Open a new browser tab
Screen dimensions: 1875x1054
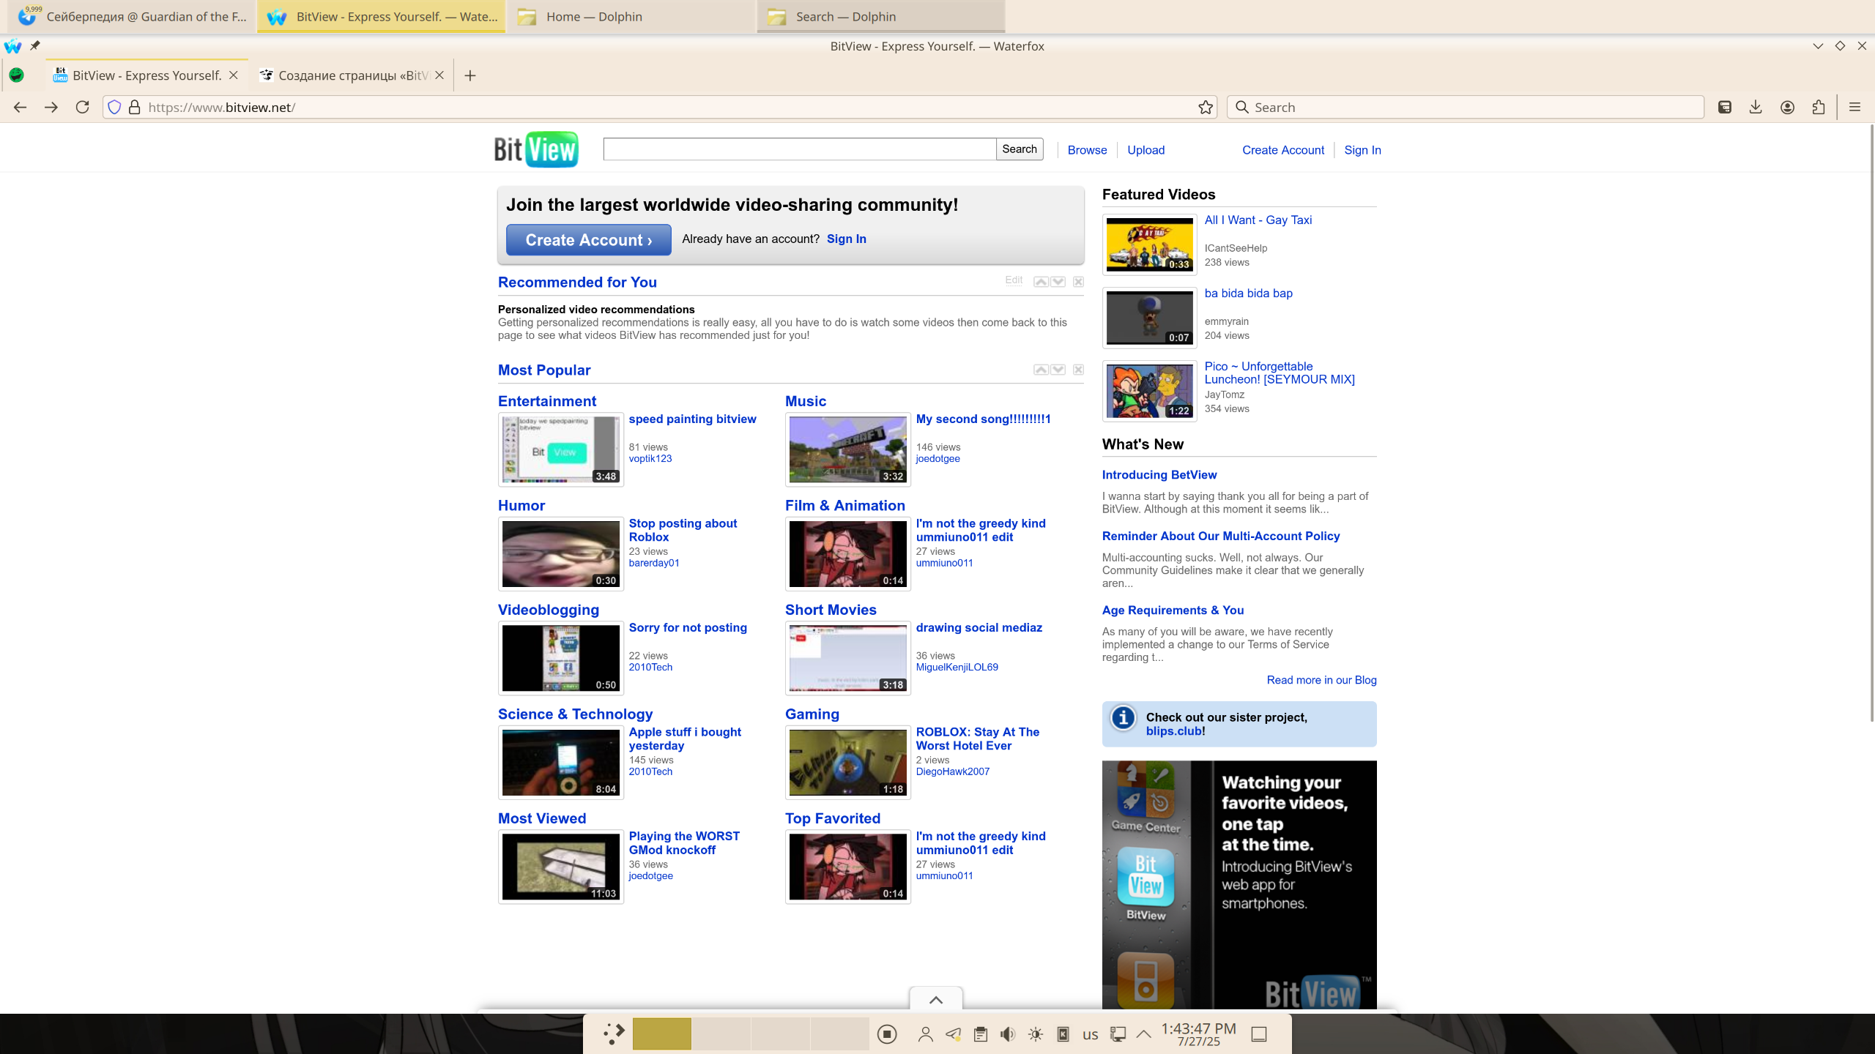470,75
